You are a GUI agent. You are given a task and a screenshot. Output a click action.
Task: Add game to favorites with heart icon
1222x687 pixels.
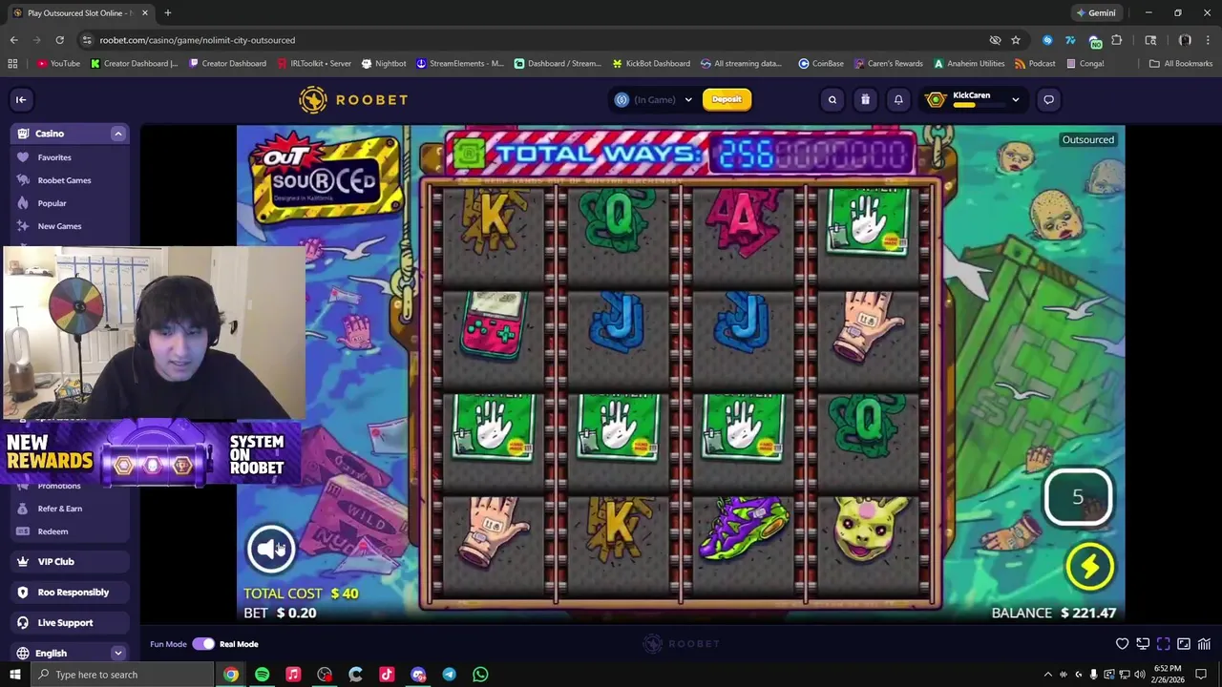(x=1123, y=644)
